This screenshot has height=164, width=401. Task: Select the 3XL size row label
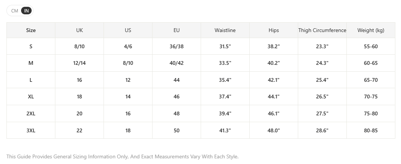tap(31, 130)
